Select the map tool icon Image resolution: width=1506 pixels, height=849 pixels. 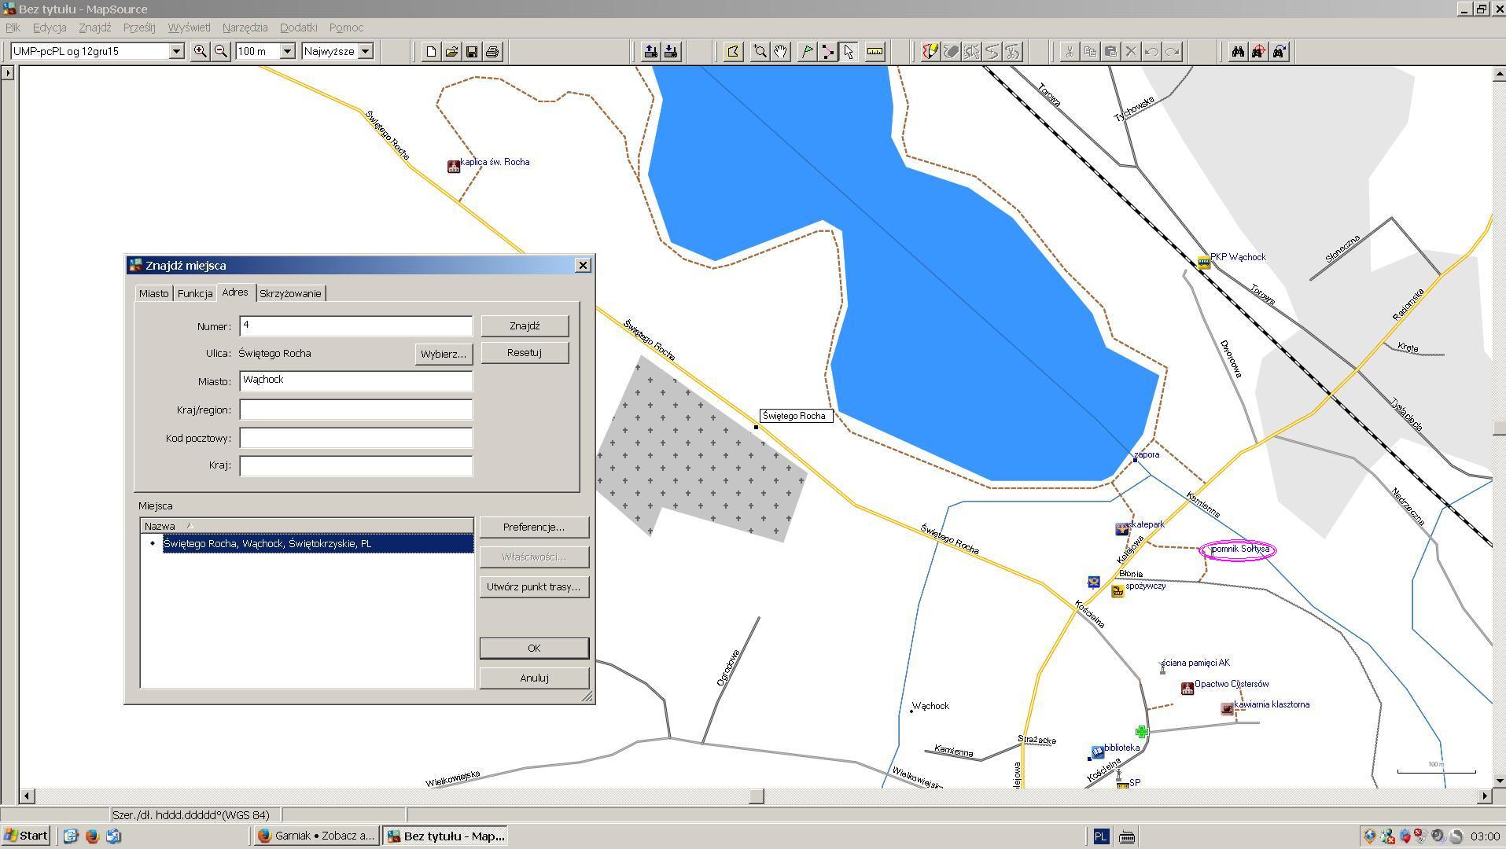(733, 52)
